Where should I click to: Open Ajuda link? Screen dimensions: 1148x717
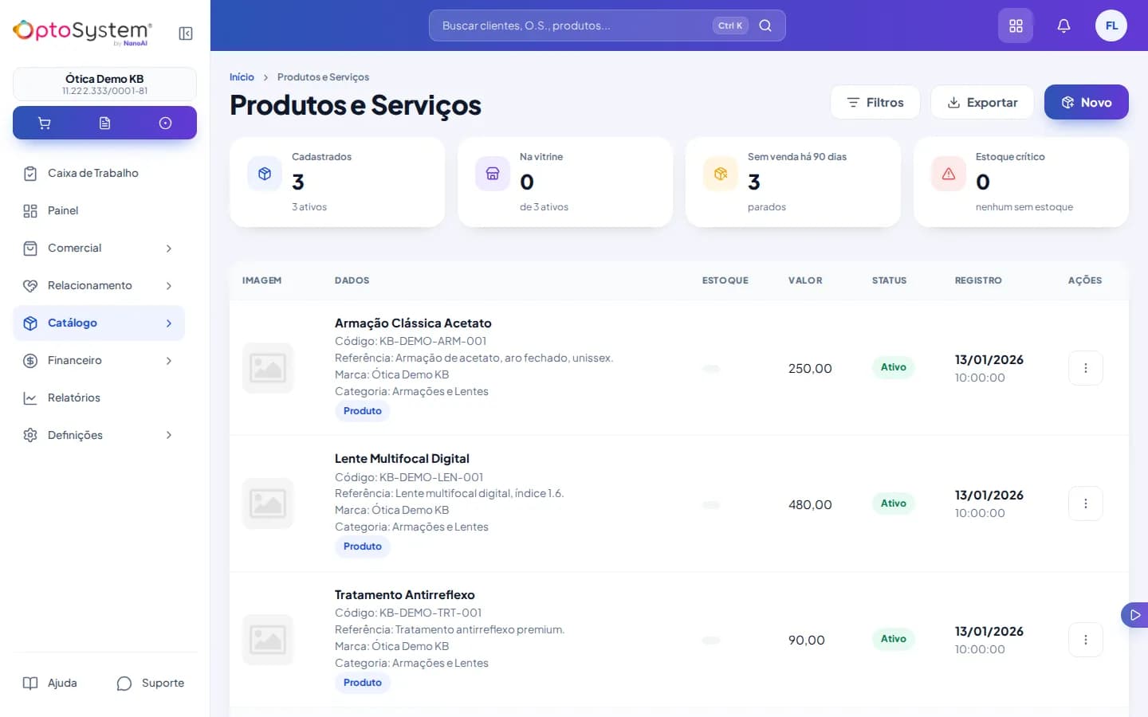[x=50, y=683]
